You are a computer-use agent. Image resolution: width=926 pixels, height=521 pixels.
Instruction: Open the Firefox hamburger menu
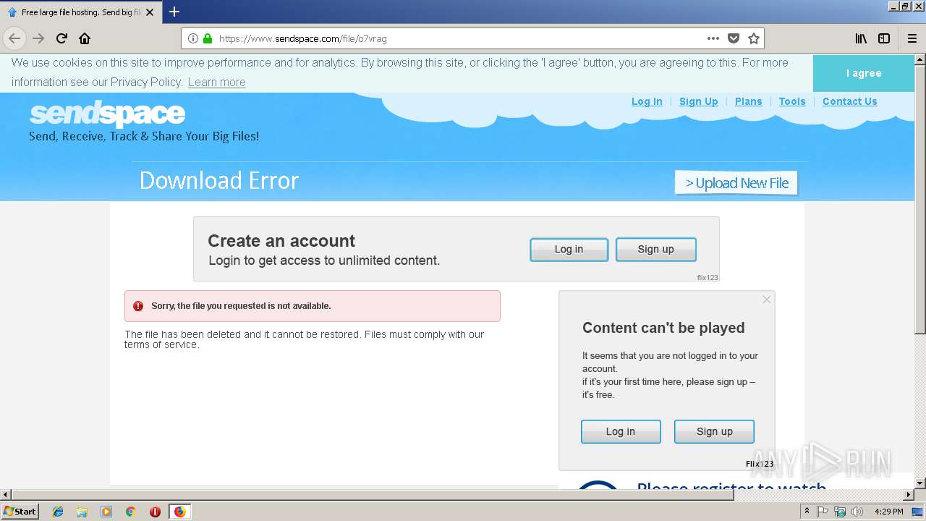click(x=912, y=38)
